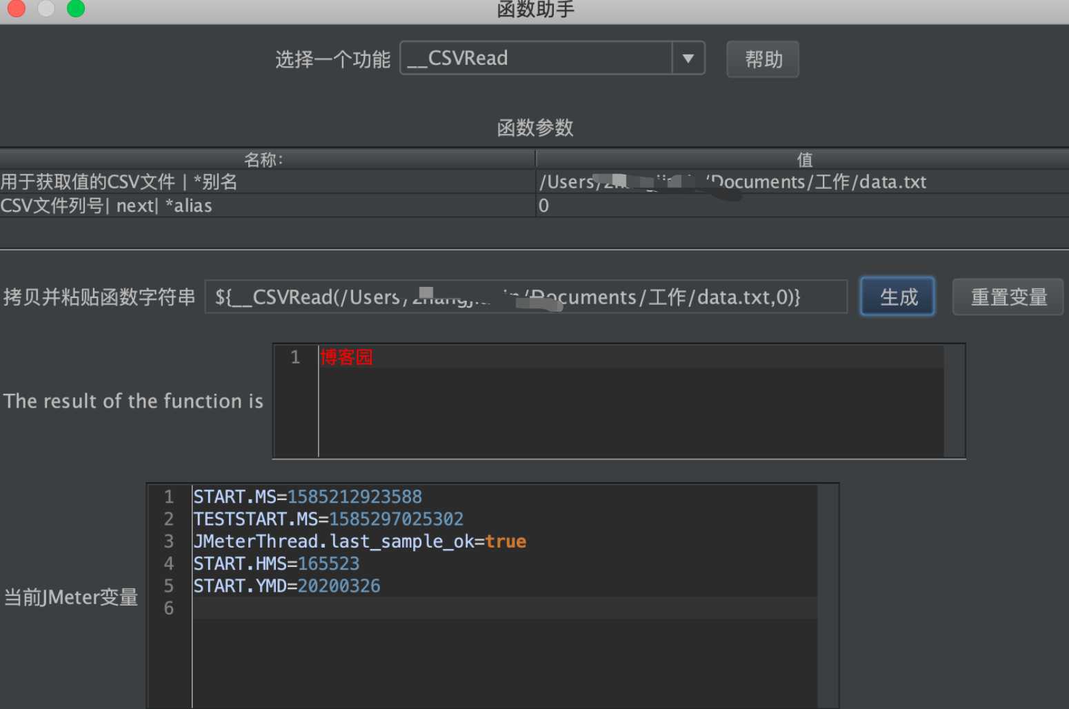1069x709 pixels.
Task: Click the 值 column header
Action: tap(803, 160)
